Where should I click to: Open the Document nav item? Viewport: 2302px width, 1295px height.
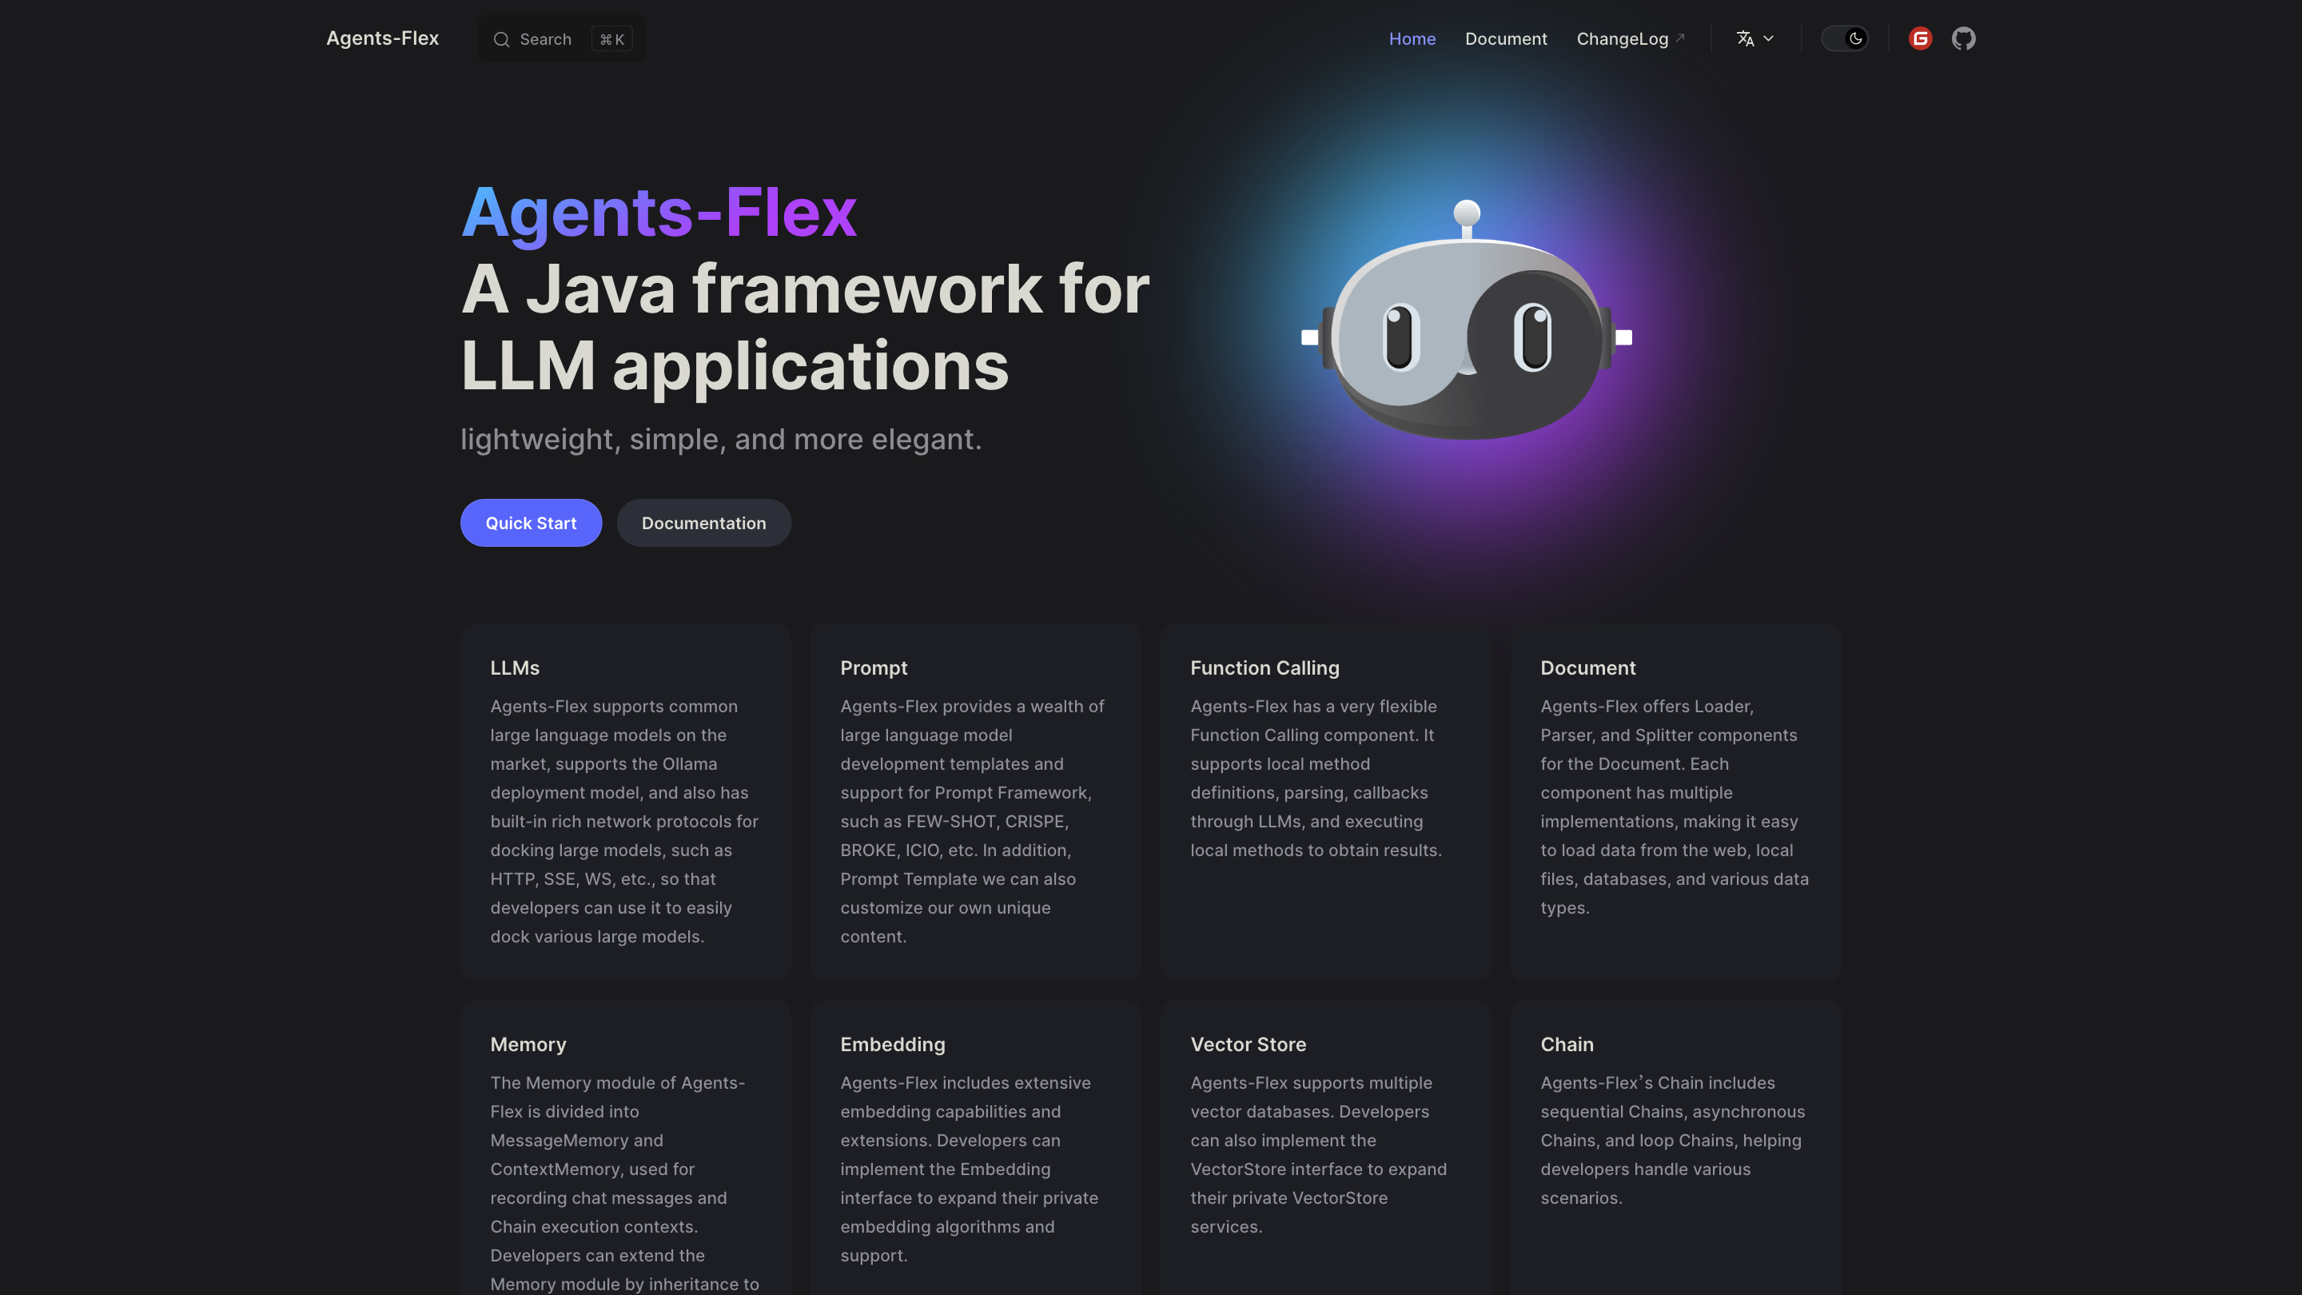(x=1506, y=38)
